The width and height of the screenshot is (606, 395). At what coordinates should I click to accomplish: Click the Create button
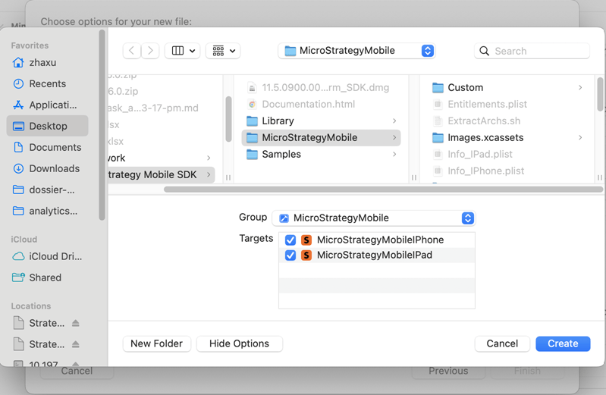[562, 343]
